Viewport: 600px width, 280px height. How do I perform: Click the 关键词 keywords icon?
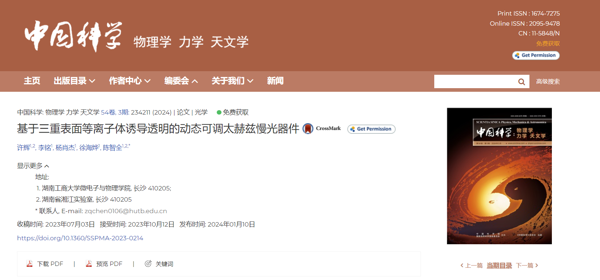point(148,264)
